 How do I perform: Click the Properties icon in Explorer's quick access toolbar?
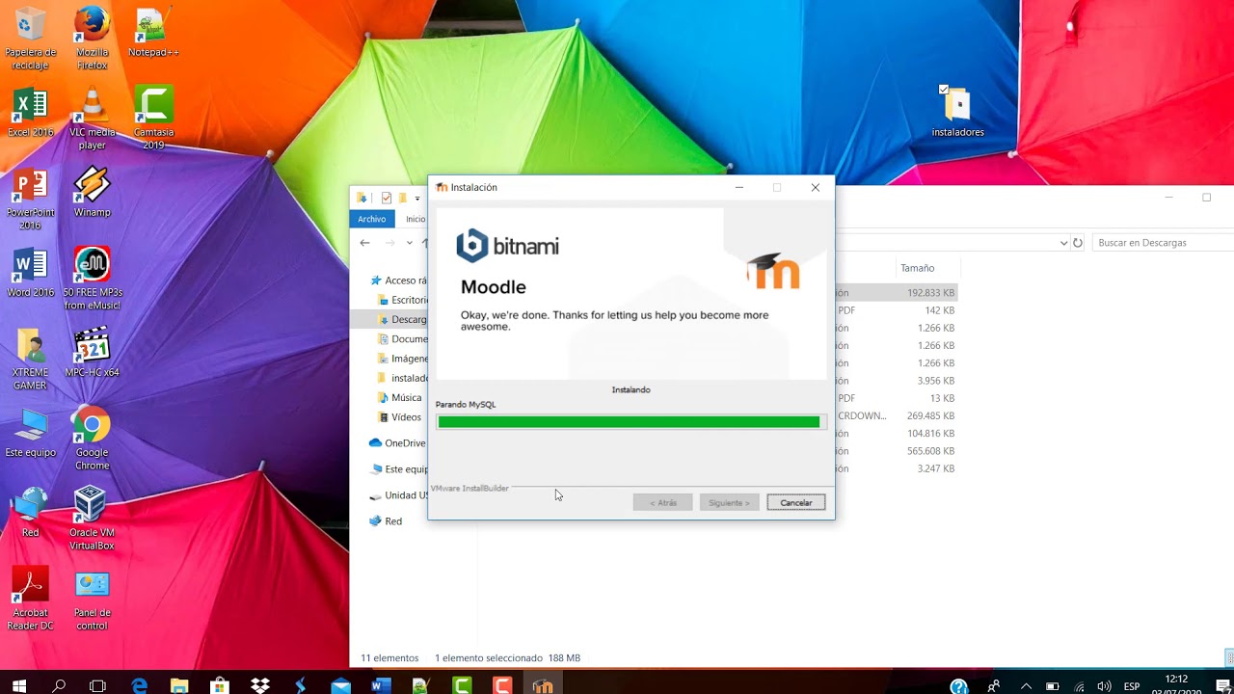point(387,198)
